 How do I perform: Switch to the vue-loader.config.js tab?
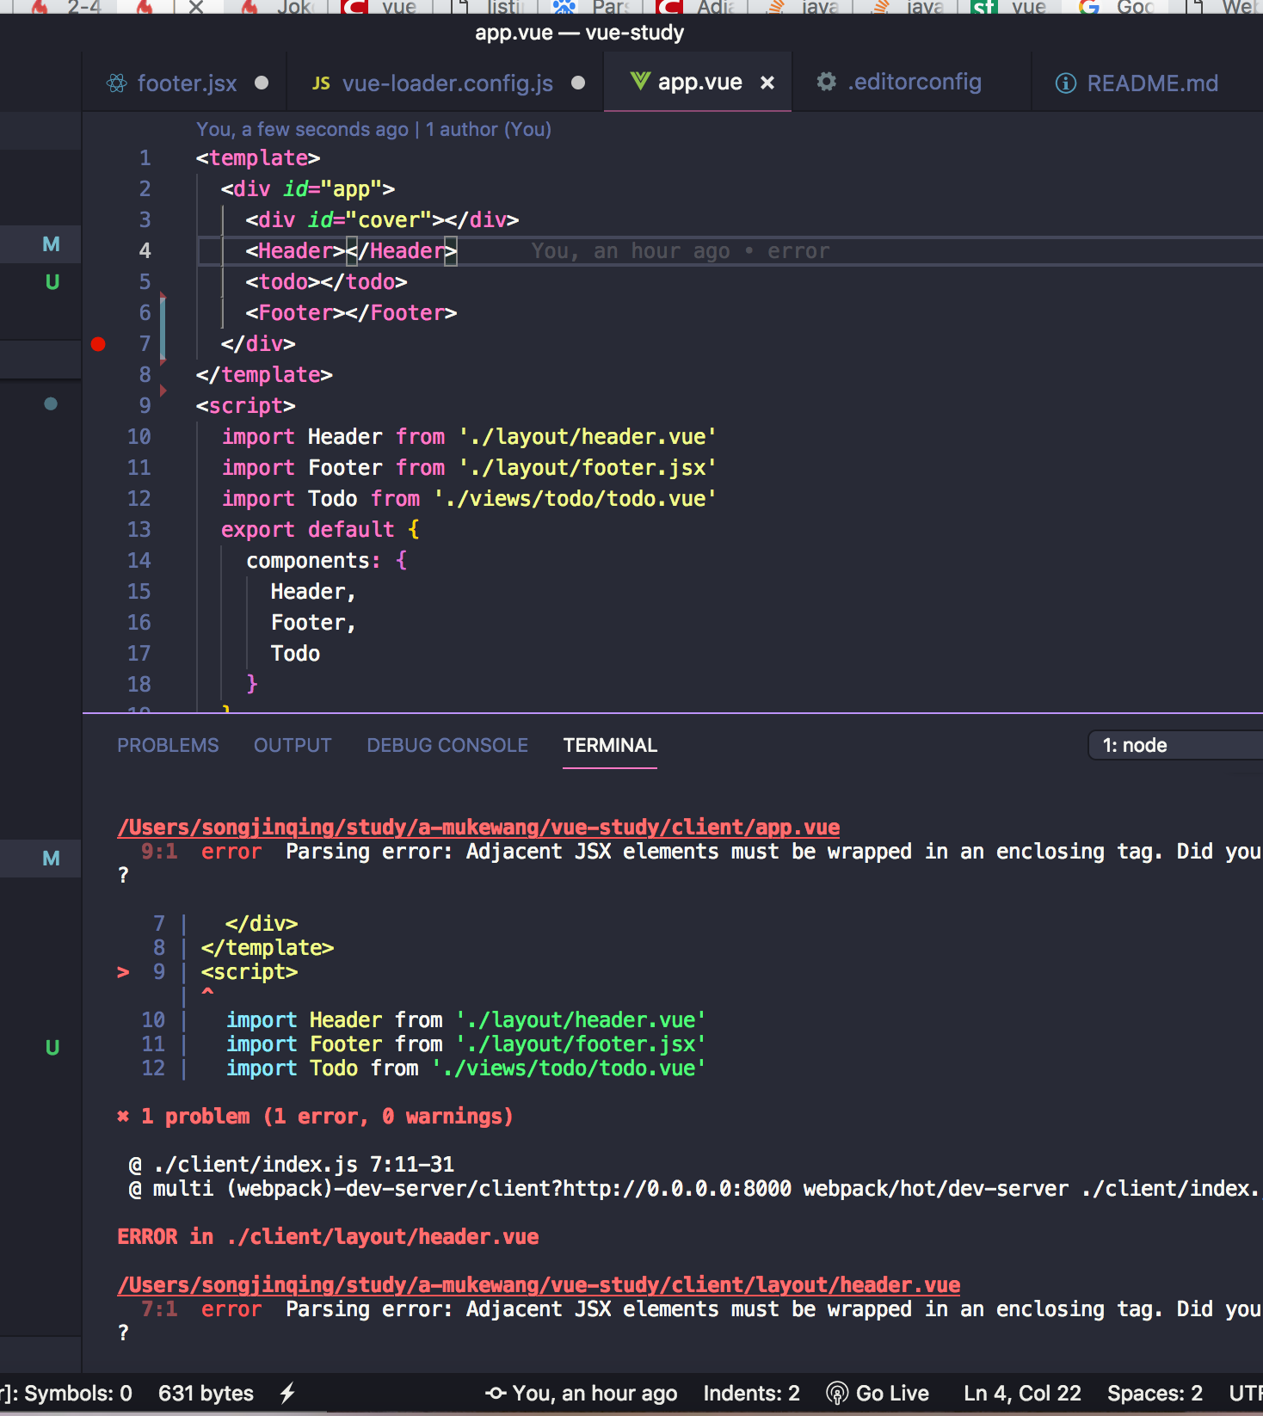(x=447, y=83)
